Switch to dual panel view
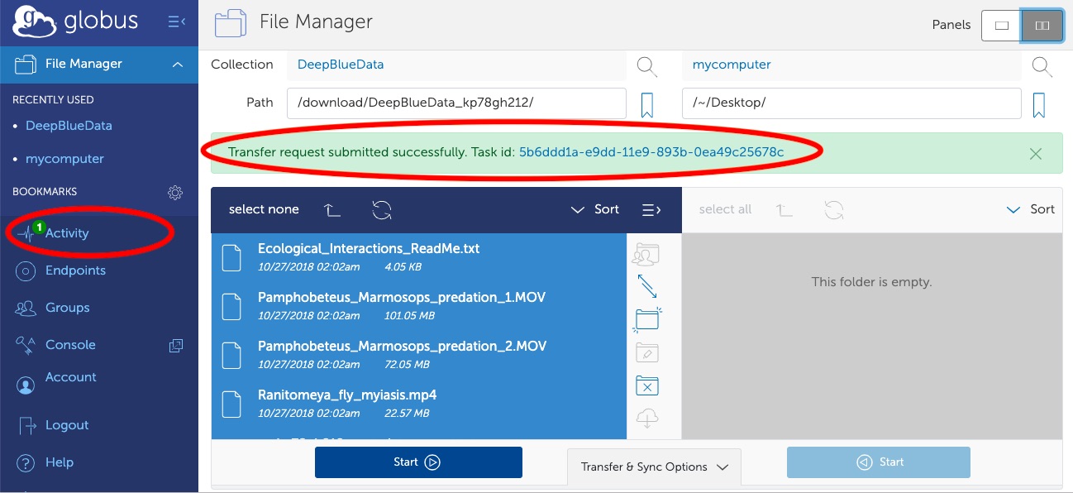This screenshot has width=1073, height=493. click(x=1042, y=26)
